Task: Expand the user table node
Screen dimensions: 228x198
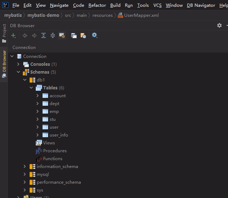Action: click(x=37, y=127)
